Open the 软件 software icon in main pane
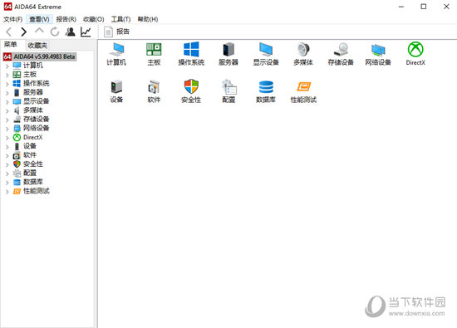457x328 pixels. (x=154, y=91)
